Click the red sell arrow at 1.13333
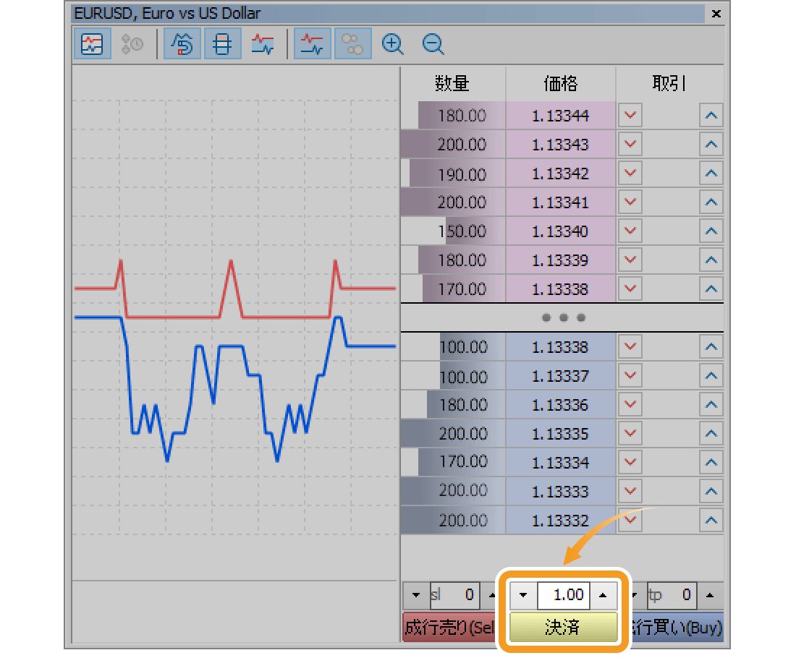796x658 pixels. click(x=630, y=492)
